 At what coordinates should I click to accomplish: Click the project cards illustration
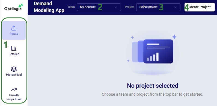click(x=153, y=52)
